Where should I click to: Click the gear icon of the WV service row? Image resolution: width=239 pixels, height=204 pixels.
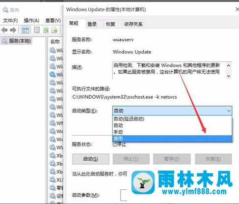[x=53, y=147]
